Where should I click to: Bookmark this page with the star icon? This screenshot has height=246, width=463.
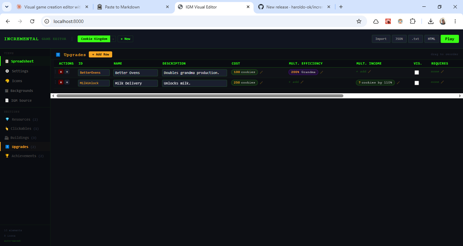(x=359, y=21)
